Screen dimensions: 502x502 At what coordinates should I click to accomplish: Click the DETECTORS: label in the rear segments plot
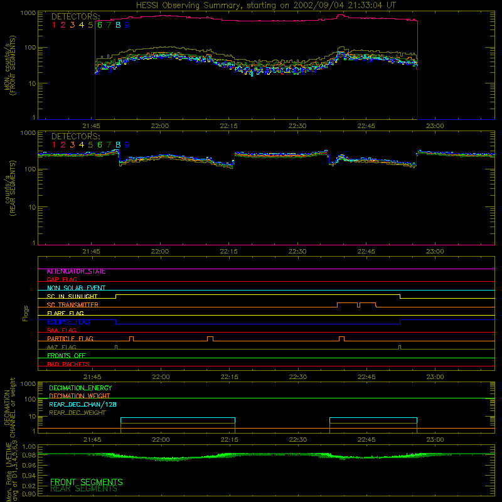click(75, 137)
